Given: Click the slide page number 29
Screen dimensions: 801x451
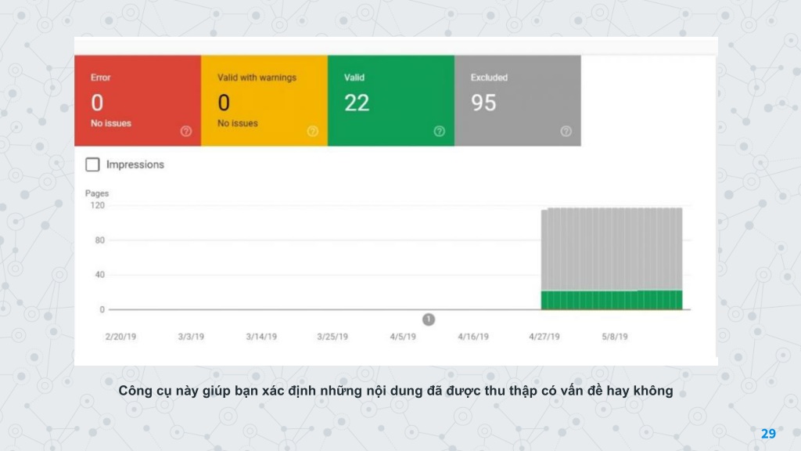Looking at the screenshot, I should coord(768,434).
